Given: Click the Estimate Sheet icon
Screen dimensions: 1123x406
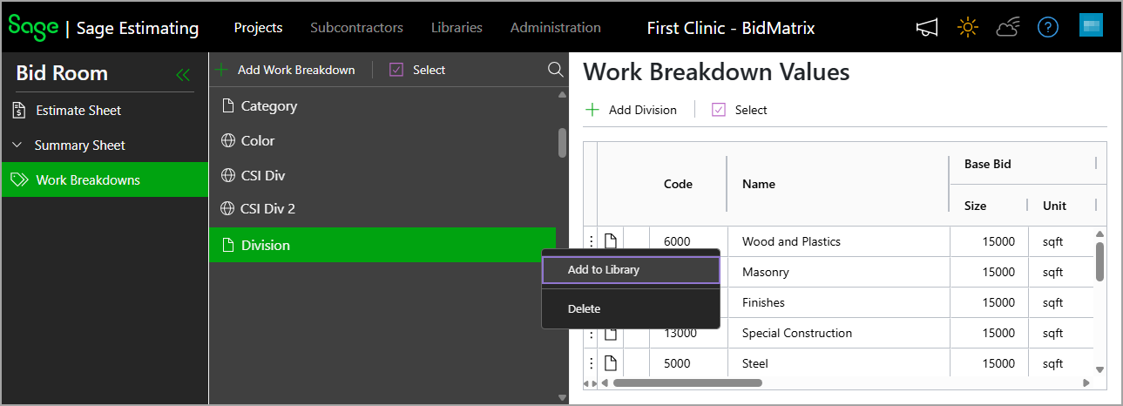Looking at the screenshot, I should (19, 111).
